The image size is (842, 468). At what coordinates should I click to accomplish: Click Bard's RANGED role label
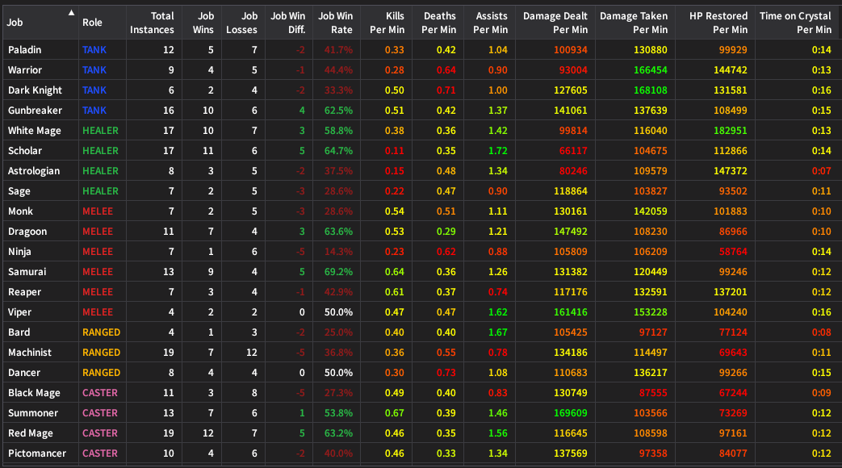pos(101,332)
